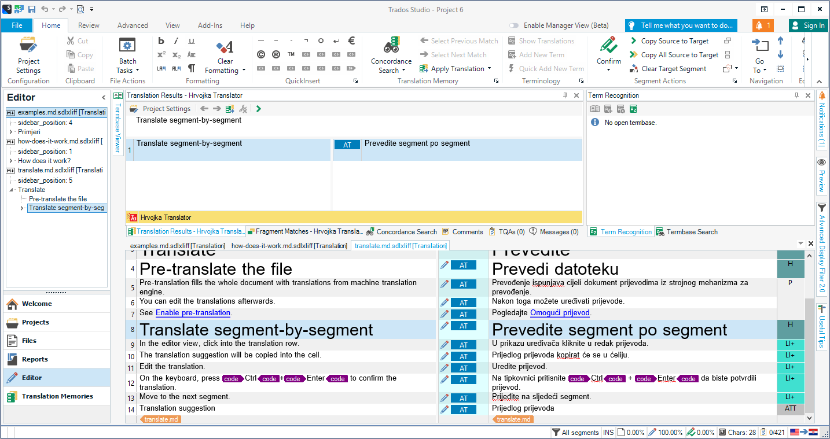Viewport: 830px width, 439px height.
Task: Click Enable pre-translation link in segment 7
Action: (x=193, y=313)
